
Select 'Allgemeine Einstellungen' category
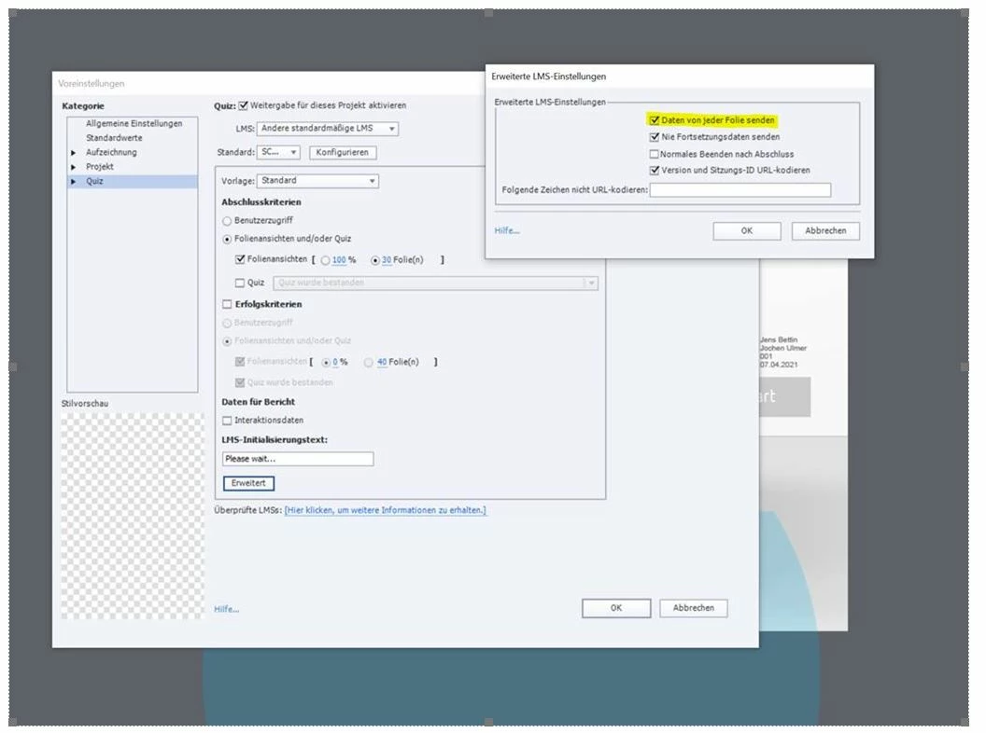tap(134, 124)
